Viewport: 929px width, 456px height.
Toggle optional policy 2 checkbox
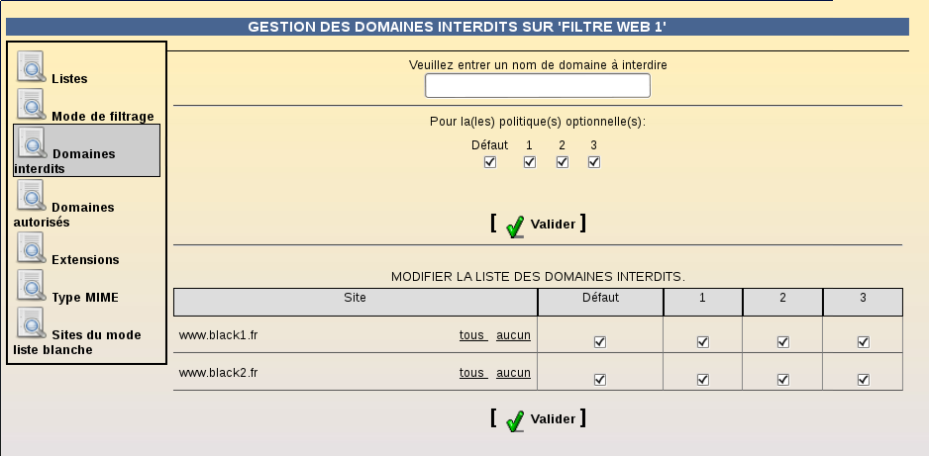(563, 162)
